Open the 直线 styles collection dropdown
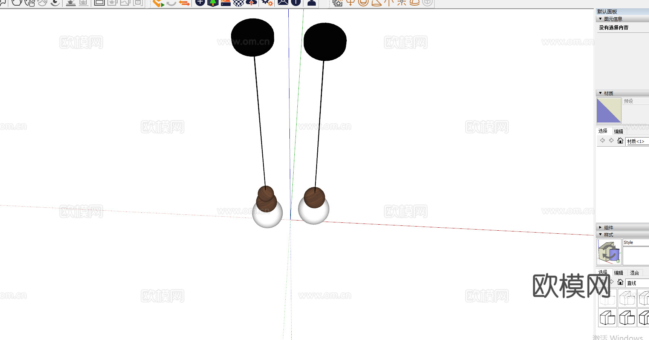Viewport: 649px width, 340px height. pyautogui.click(x=637, y=283)
